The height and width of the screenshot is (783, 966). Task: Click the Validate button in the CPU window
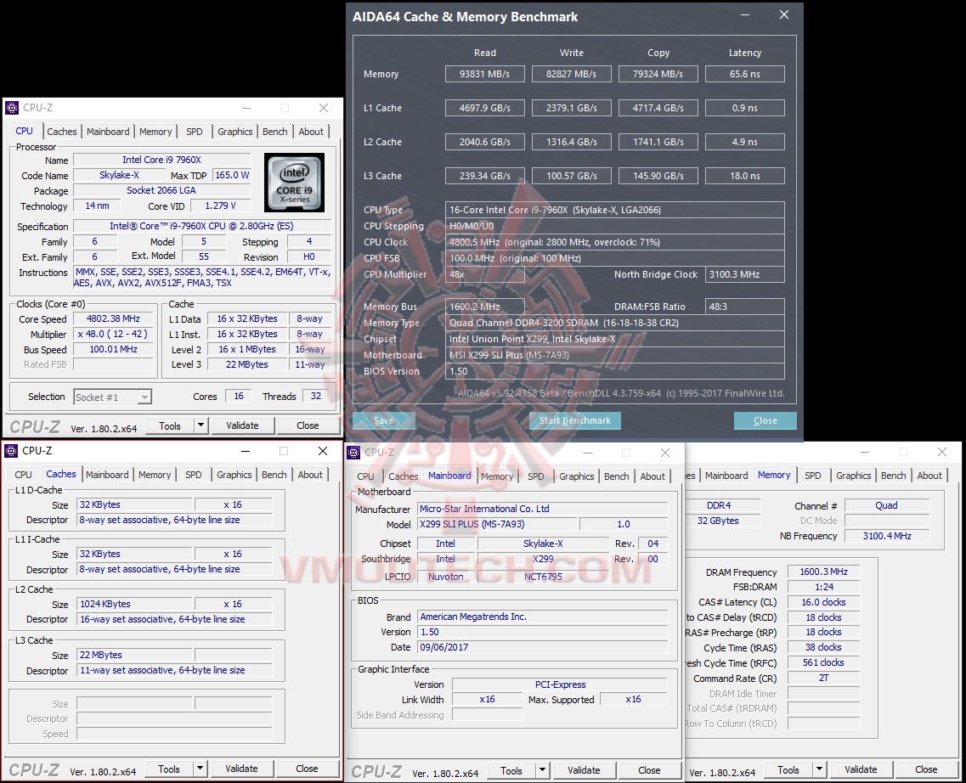pos(243,425)
